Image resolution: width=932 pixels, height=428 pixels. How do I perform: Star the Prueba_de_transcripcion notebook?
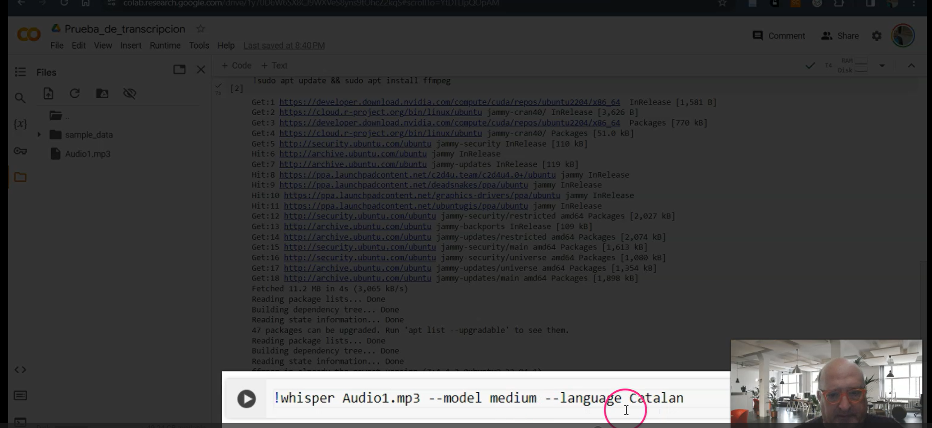tap(200, 29)
